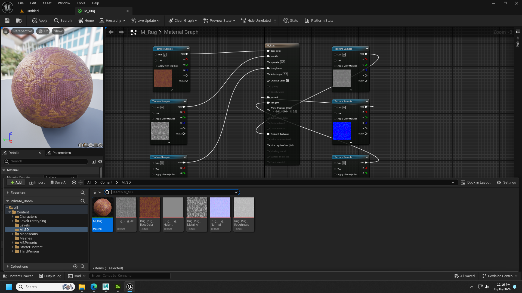Image resolution: width=522 pixels, height=293 pixels.
Task: Select the Rug_Rug_Normal texture thumbnail
Action: tap(220, 208)
